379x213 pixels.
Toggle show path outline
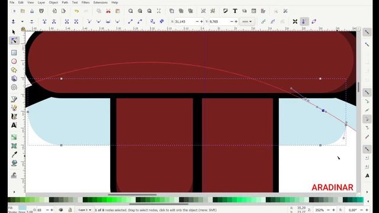point(314,21)
